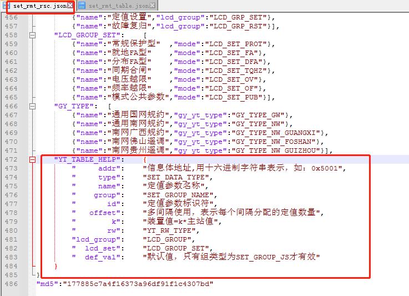Click the "南网广西规约" name value
Screen dimensions: 409x296
138,133
